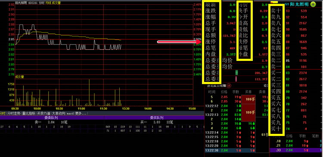Select the 13:22:30 trade row
323x157 pixels.
tap(230, 151)
